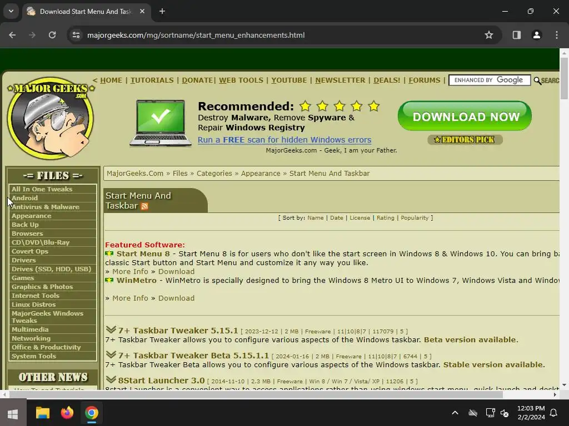The width and height of the screenshot is (569, 426).
Task: Open the tab search dropdown arrow
Action: click(11, 11)
